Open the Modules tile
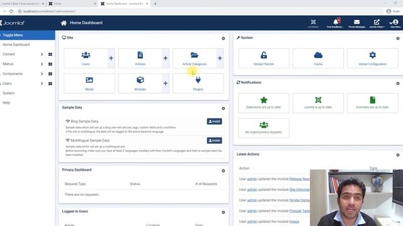 coord(140,83)
